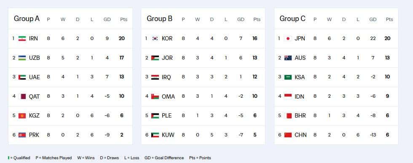Click the Group C table heading
413x163 pixels.
pos(292,19)
